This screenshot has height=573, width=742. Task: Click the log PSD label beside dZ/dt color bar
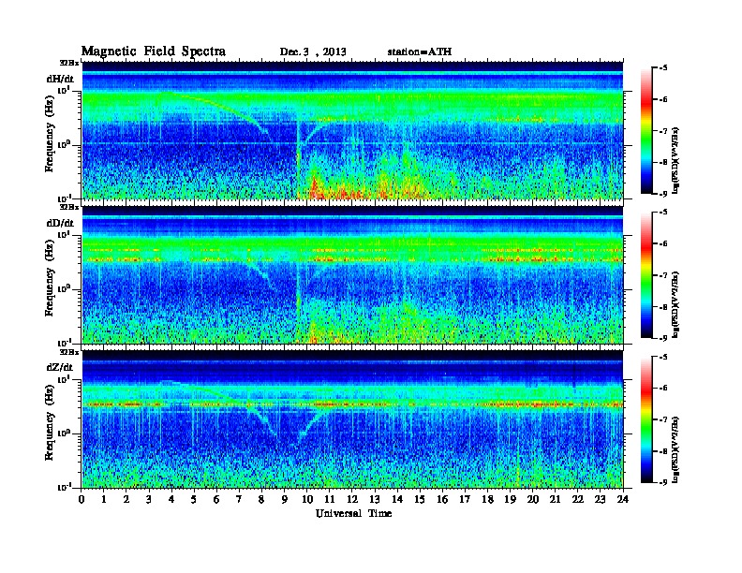(x=676, y=449)
